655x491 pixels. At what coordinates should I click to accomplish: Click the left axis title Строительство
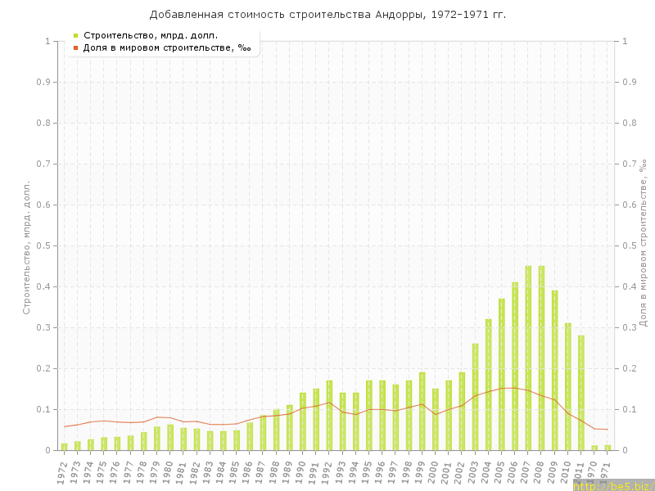click(26, 247)
